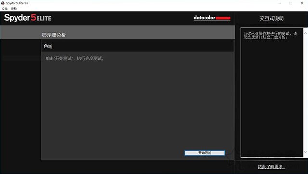The image size is (308, 174).
Task: Click the Spyder5ELITE logo
Action: pos(27,18)
